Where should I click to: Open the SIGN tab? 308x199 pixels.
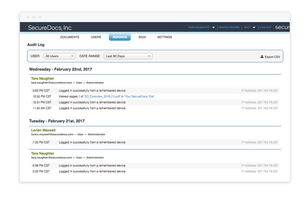(x=142, y=37)
